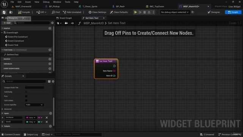Open Details panel settings gear
The image size is (243, 137).
[53, 81]
